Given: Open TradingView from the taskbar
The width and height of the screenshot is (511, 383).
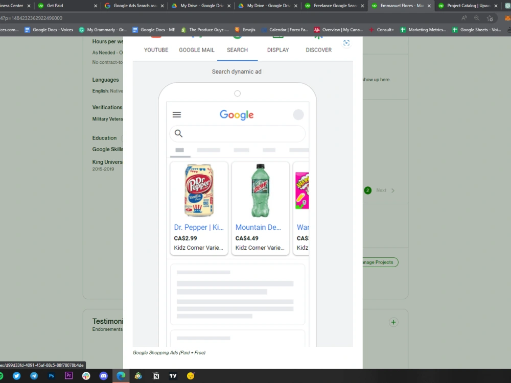Looking at the screenshot, I should point(173,376).
